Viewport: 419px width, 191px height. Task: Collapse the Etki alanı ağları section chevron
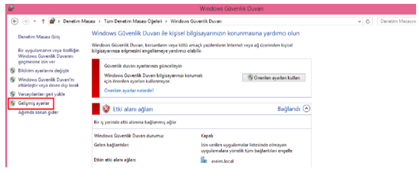pyautogui.click(x=307, y=109)
